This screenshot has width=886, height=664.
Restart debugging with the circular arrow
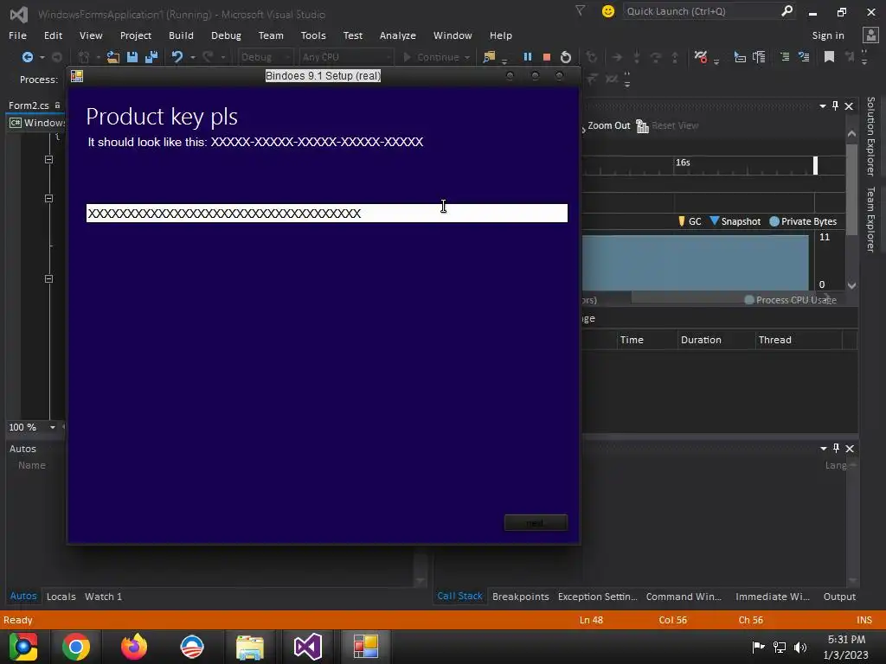(x=566, y=57)
